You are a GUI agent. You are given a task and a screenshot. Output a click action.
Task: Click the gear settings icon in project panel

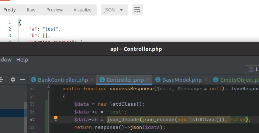pyautogui.click(x=13, y=80)
